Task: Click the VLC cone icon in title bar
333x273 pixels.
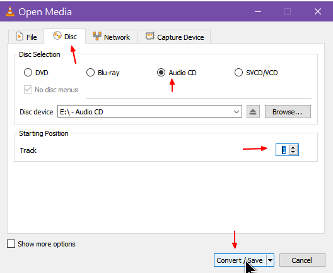Action: tap(10, 11)
